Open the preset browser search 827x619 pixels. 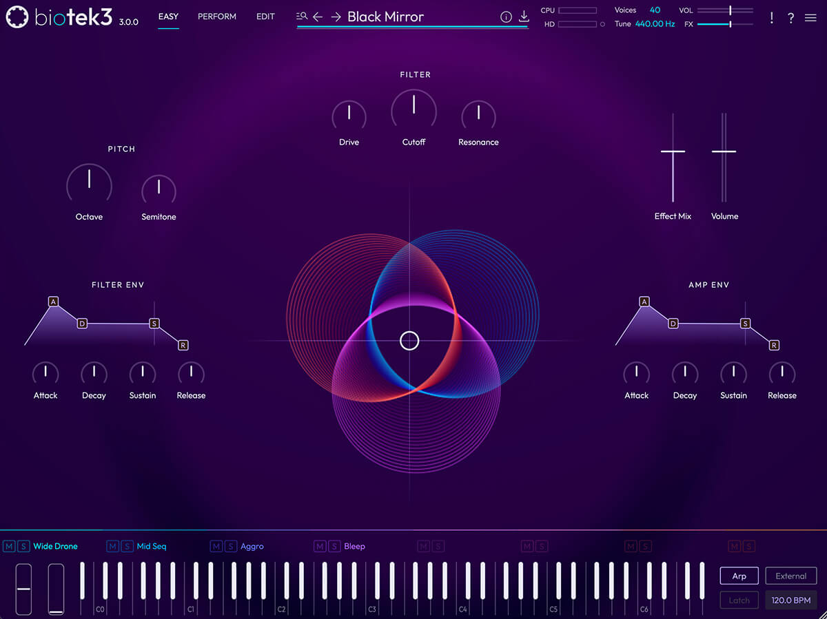[x=300, y=16]
